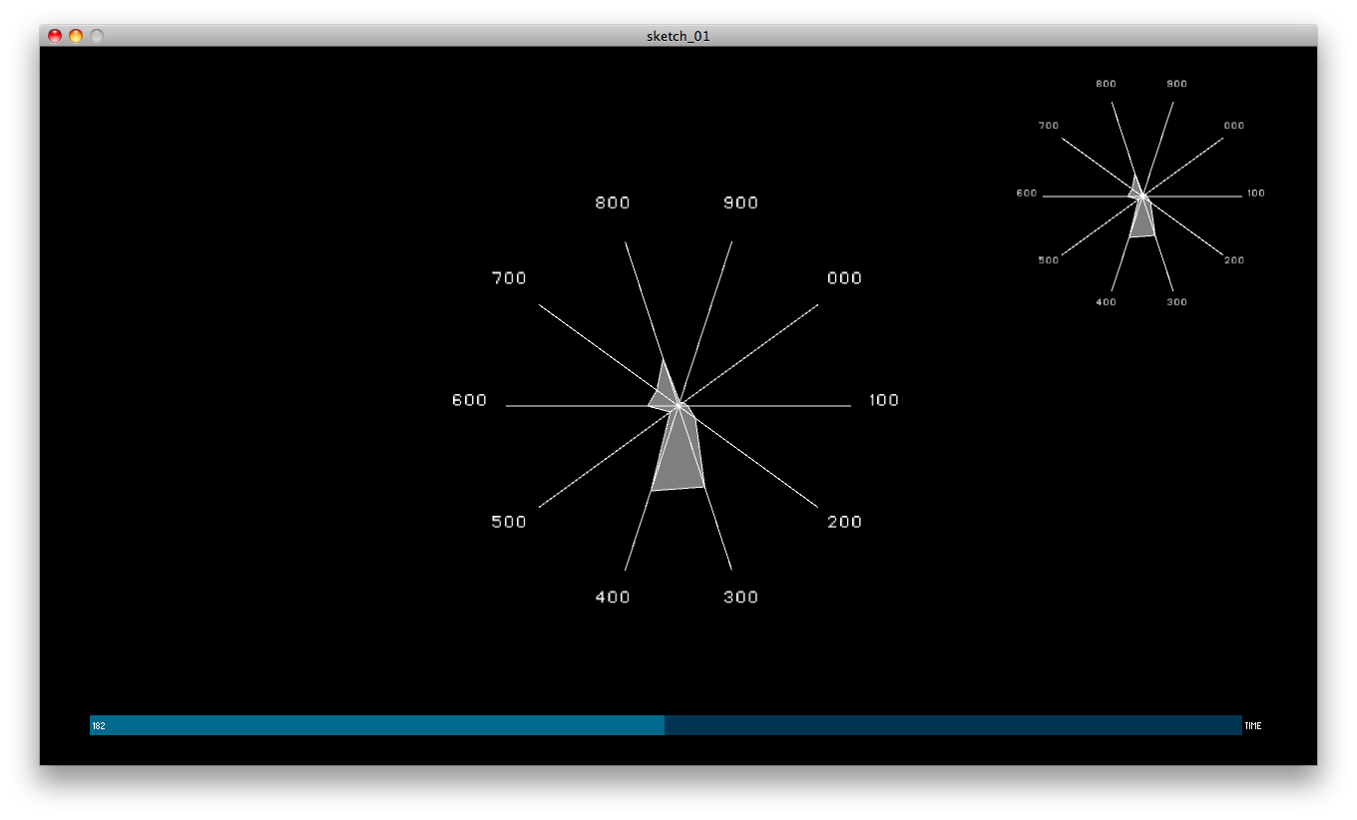Click the bright filled part of TIME slider

379,725
